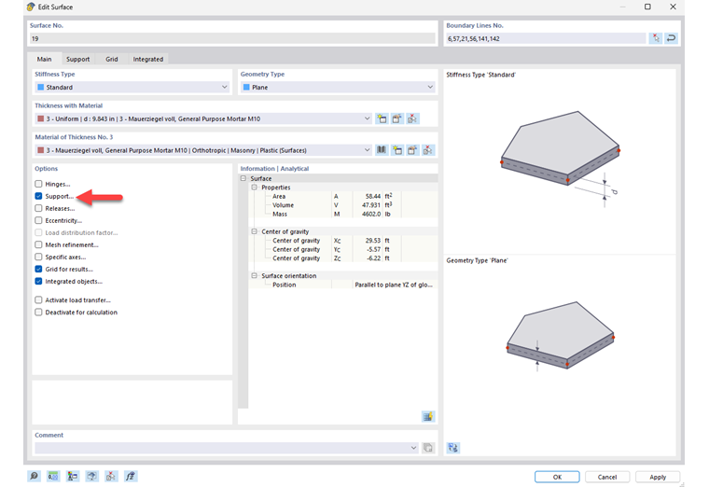This screenshot has width=709, height=487.
Task: Click information table export icon
Action: [428, 416]
